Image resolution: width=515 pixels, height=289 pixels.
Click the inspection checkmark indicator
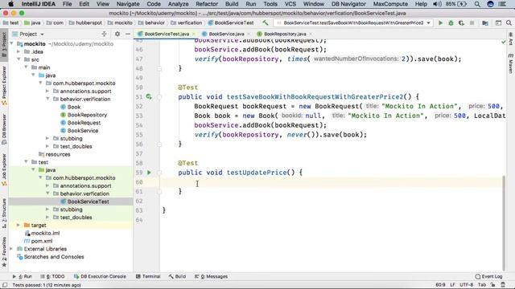point(504,42)
